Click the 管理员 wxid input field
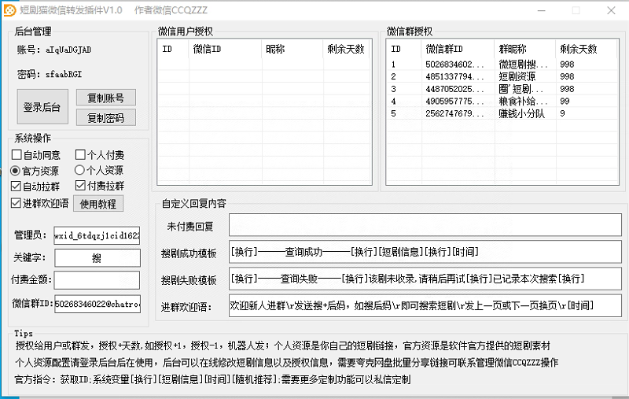 pos(97,235)
